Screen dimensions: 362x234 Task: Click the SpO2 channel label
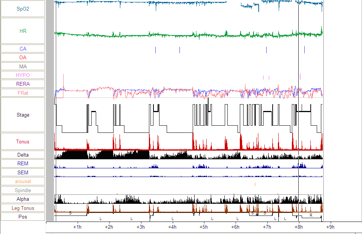click(x=23, y=9)
